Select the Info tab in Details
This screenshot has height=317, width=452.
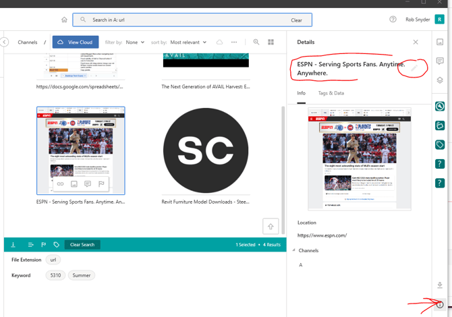tap(301, 93)
